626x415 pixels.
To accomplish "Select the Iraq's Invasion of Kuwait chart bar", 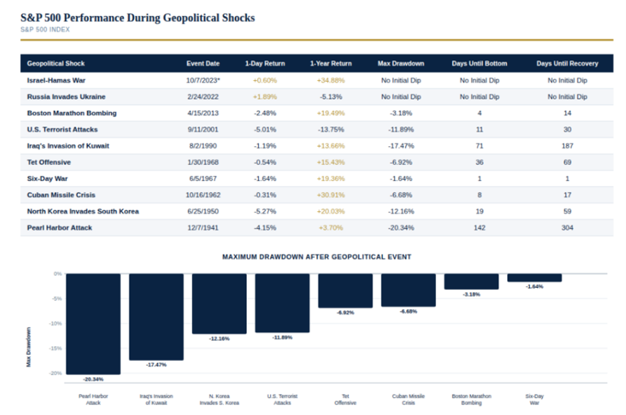I will 156,316.
